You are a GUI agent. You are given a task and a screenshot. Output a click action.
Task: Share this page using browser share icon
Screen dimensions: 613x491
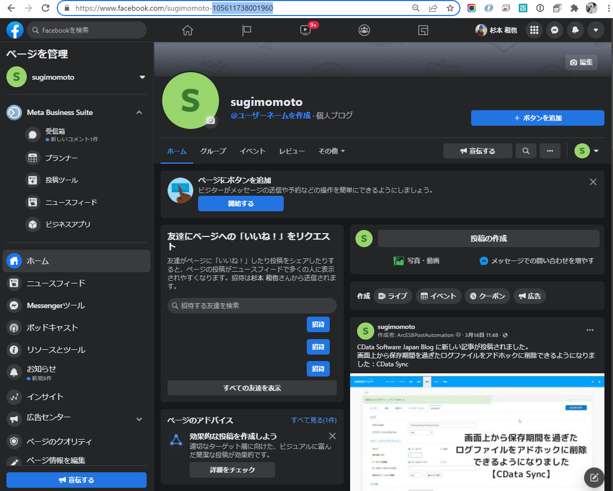[x=433, y=8]
